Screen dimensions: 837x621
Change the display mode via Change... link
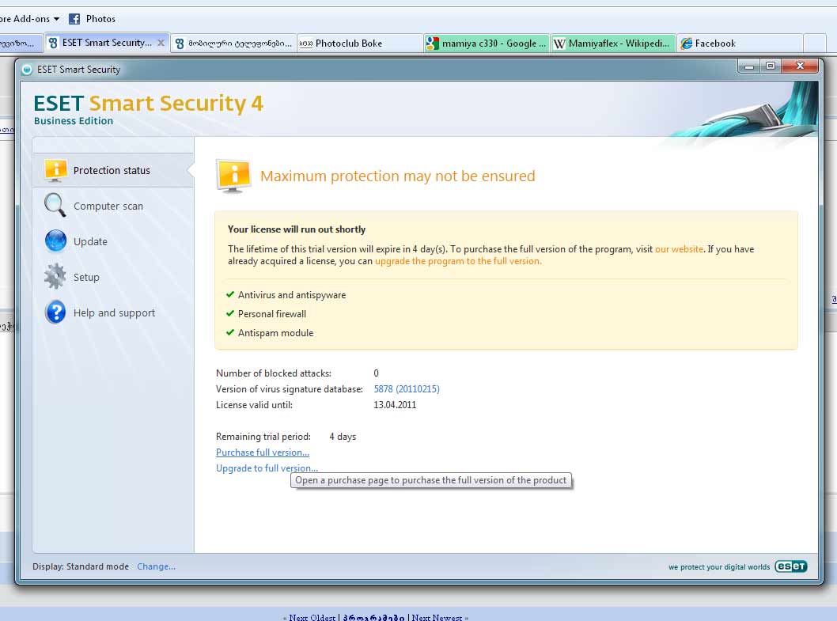[x=156, y=566]
